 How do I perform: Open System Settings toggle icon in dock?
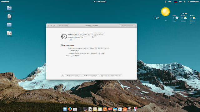coord(120,109)
